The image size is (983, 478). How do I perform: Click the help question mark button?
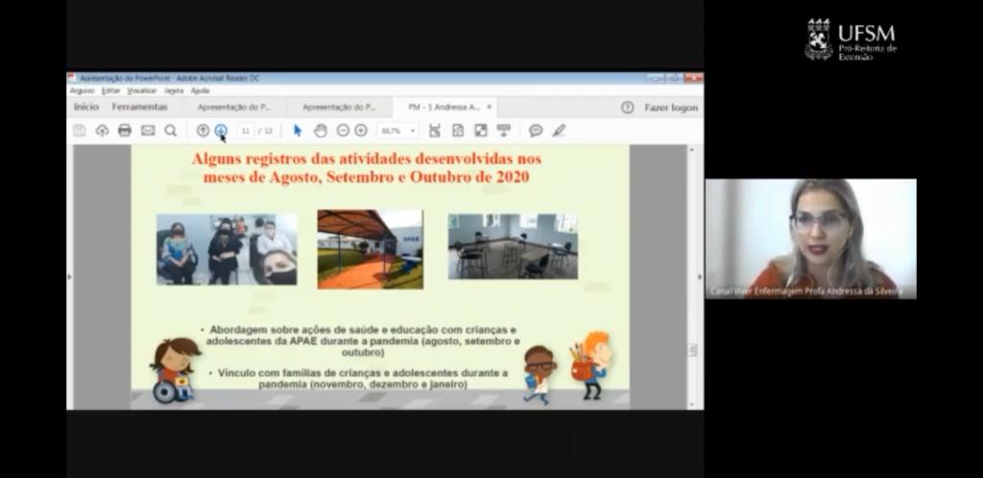(x=627, y=108)
